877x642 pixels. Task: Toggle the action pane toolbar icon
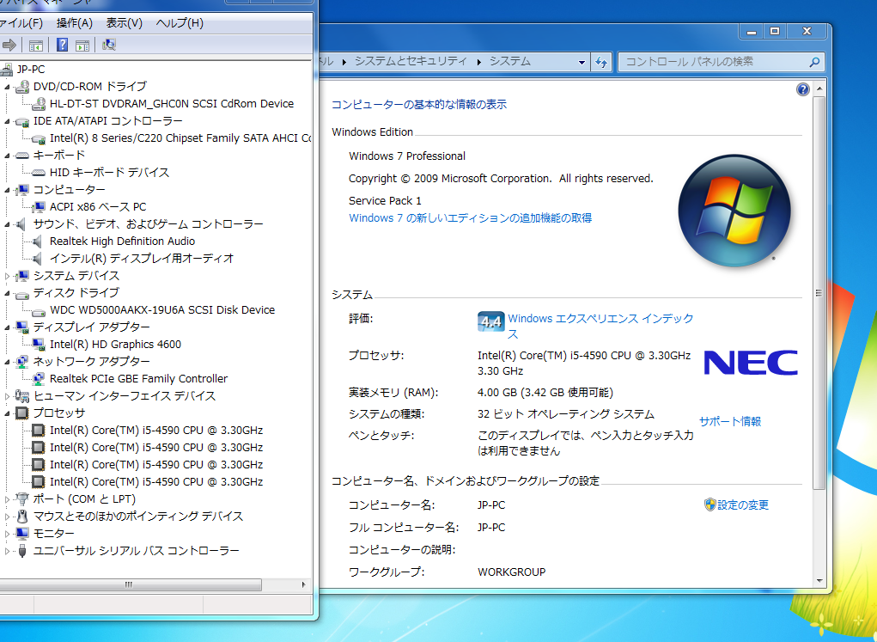pos(82,46)
